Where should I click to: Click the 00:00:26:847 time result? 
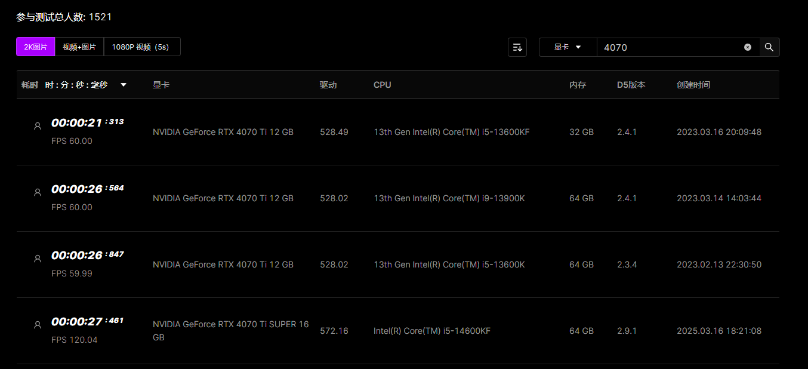pos(88,255)
